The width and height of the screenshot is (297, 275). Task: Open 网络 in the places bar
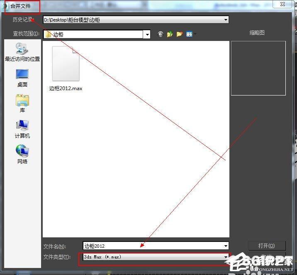[22, 155]
